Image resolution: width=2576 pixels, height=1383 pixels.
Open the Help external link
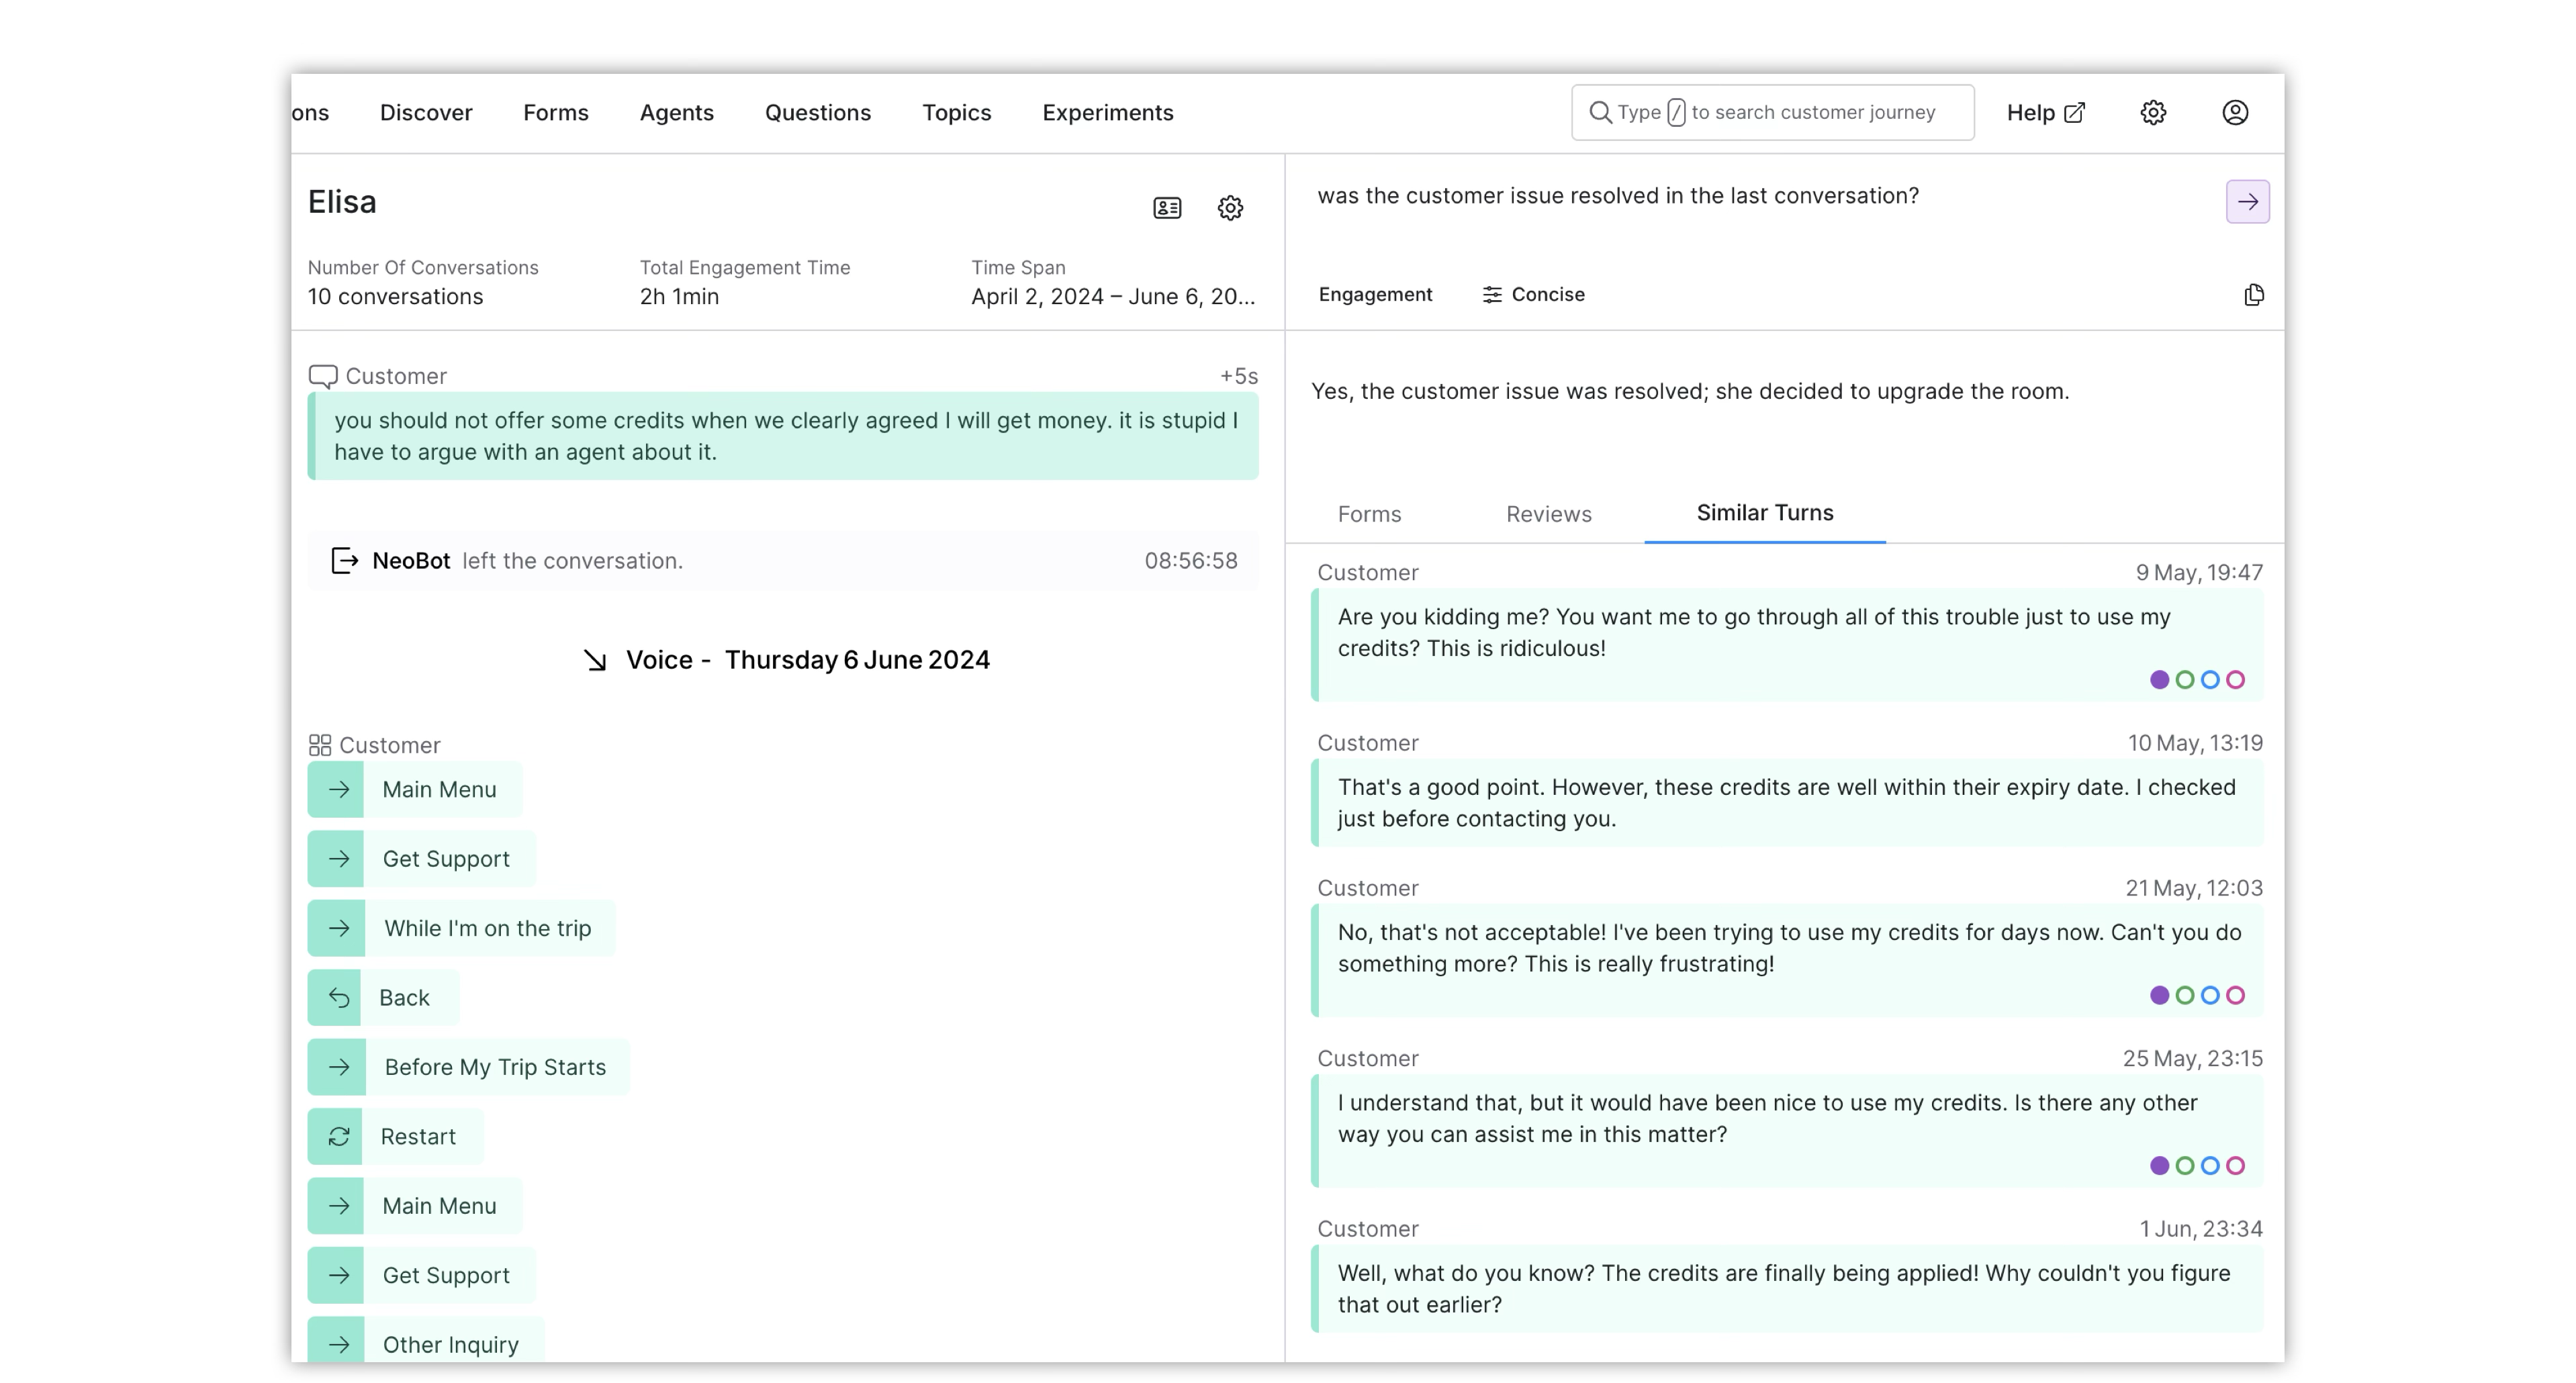[2046, 113]
